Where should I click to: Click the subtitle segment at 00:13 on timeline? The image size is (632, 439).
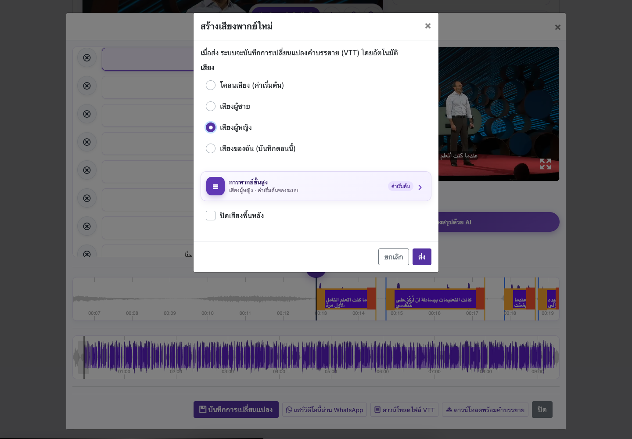coord(346,299)
